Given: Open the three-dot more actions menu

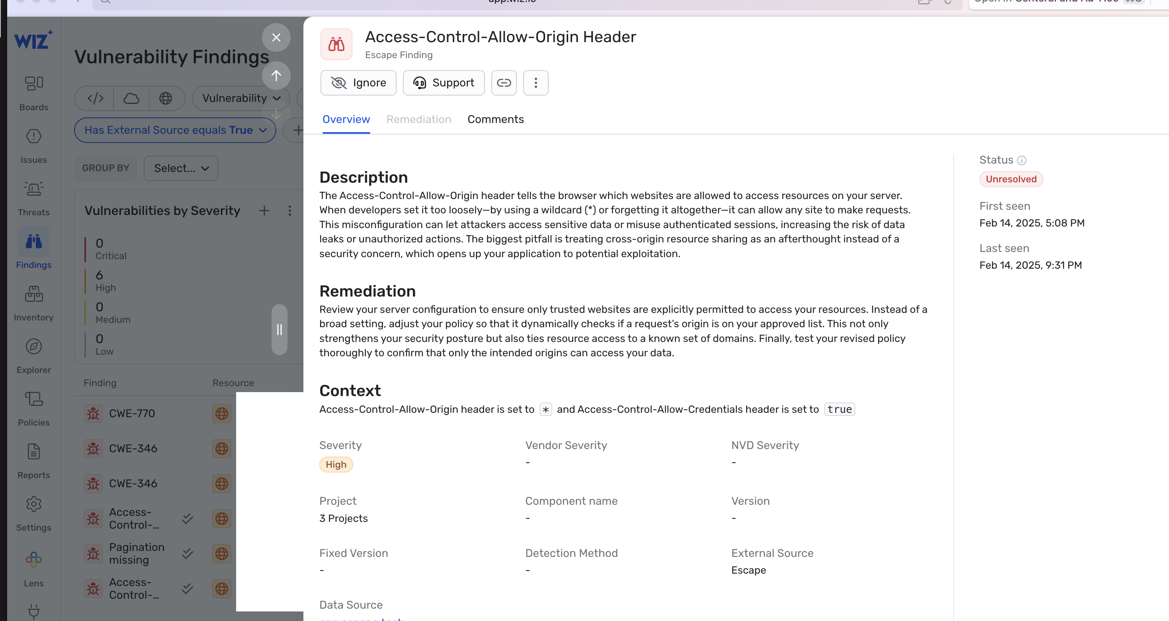Looking at the screenshot, I should point(536,82).
